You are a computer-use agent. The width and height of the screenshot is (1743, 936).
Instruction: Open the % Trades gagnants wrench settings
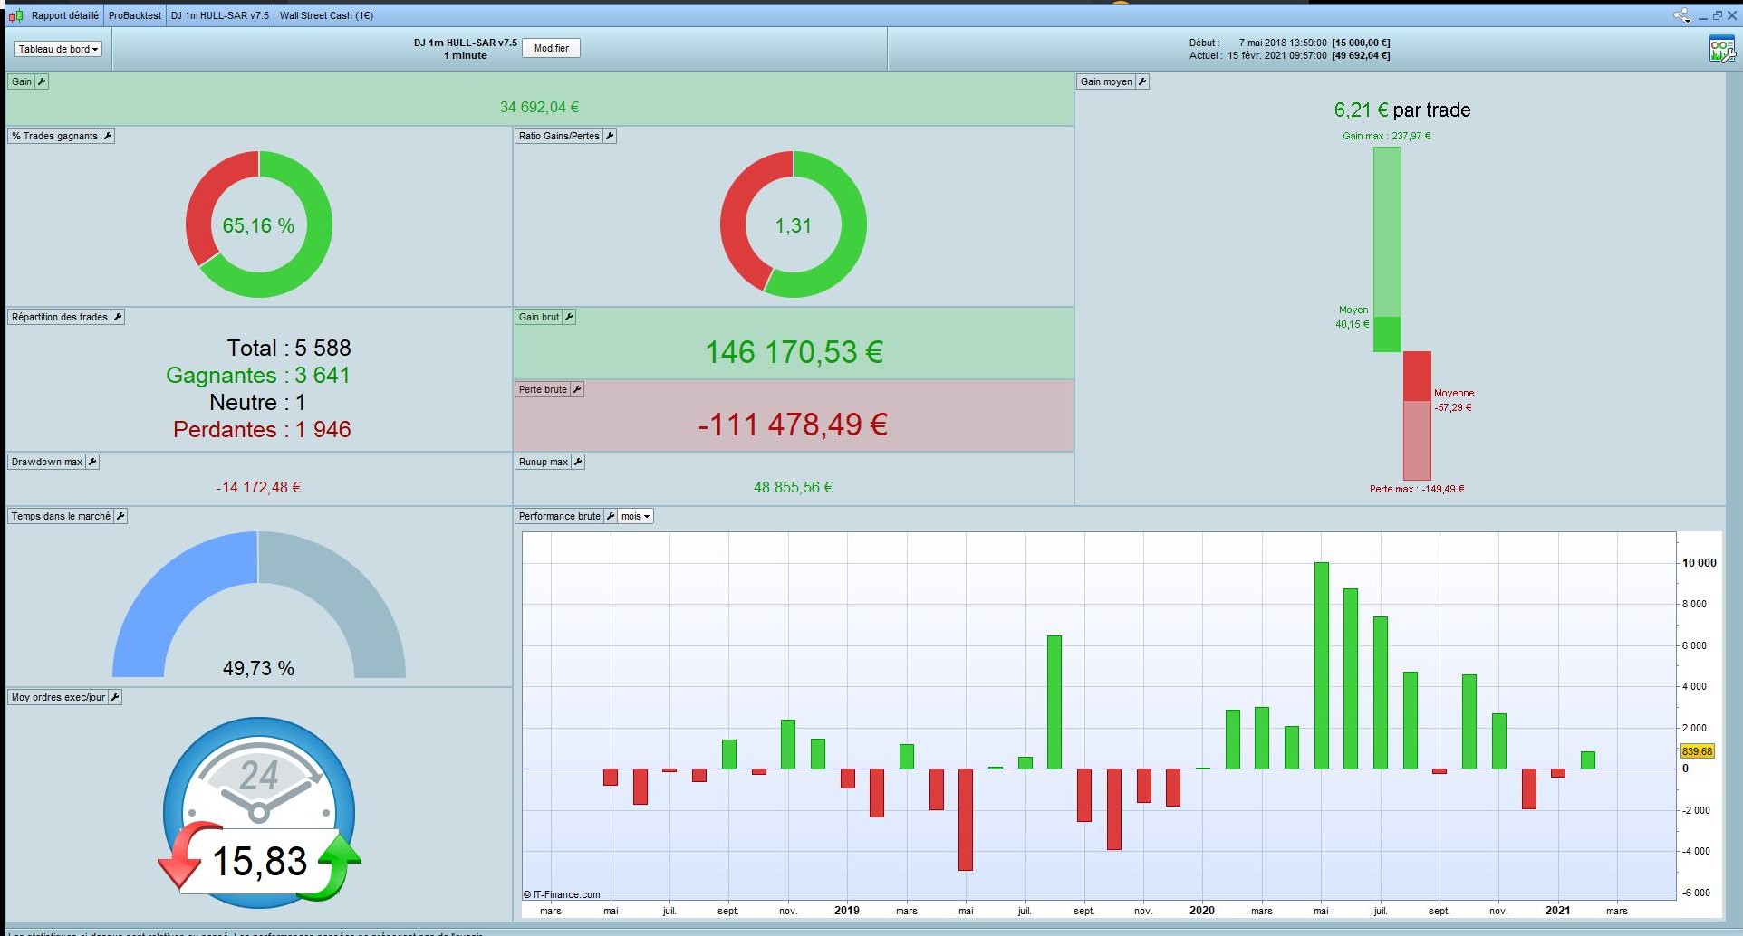click(x=108, y=136)
